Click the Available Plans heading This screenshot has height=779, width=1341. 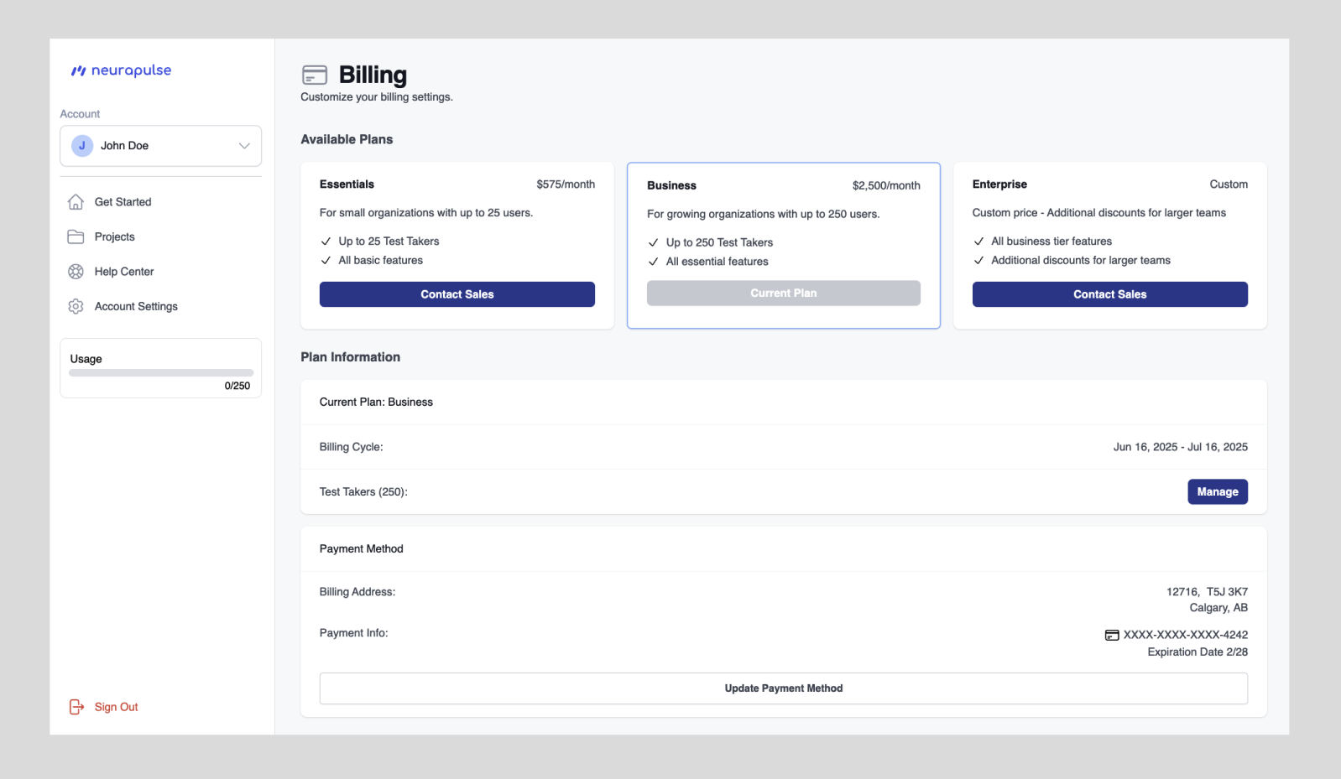[x=347, y=139]
